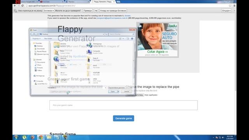Click the volume icon in the system tray
Image resolution: width=249 pixels, height=140 pixels.
(223, 137)
